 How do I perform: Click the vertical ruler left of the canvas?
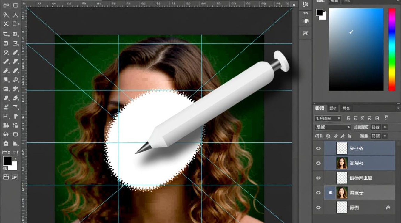24,115
